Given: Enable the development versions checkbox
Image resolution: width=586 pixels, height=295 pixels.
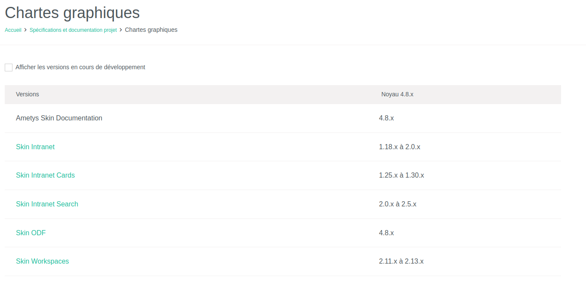Looking at the screenshot, I should (9, 68).
